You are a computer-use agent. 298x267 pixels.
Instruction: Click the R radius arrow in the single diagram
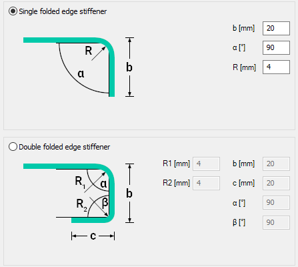98,53
